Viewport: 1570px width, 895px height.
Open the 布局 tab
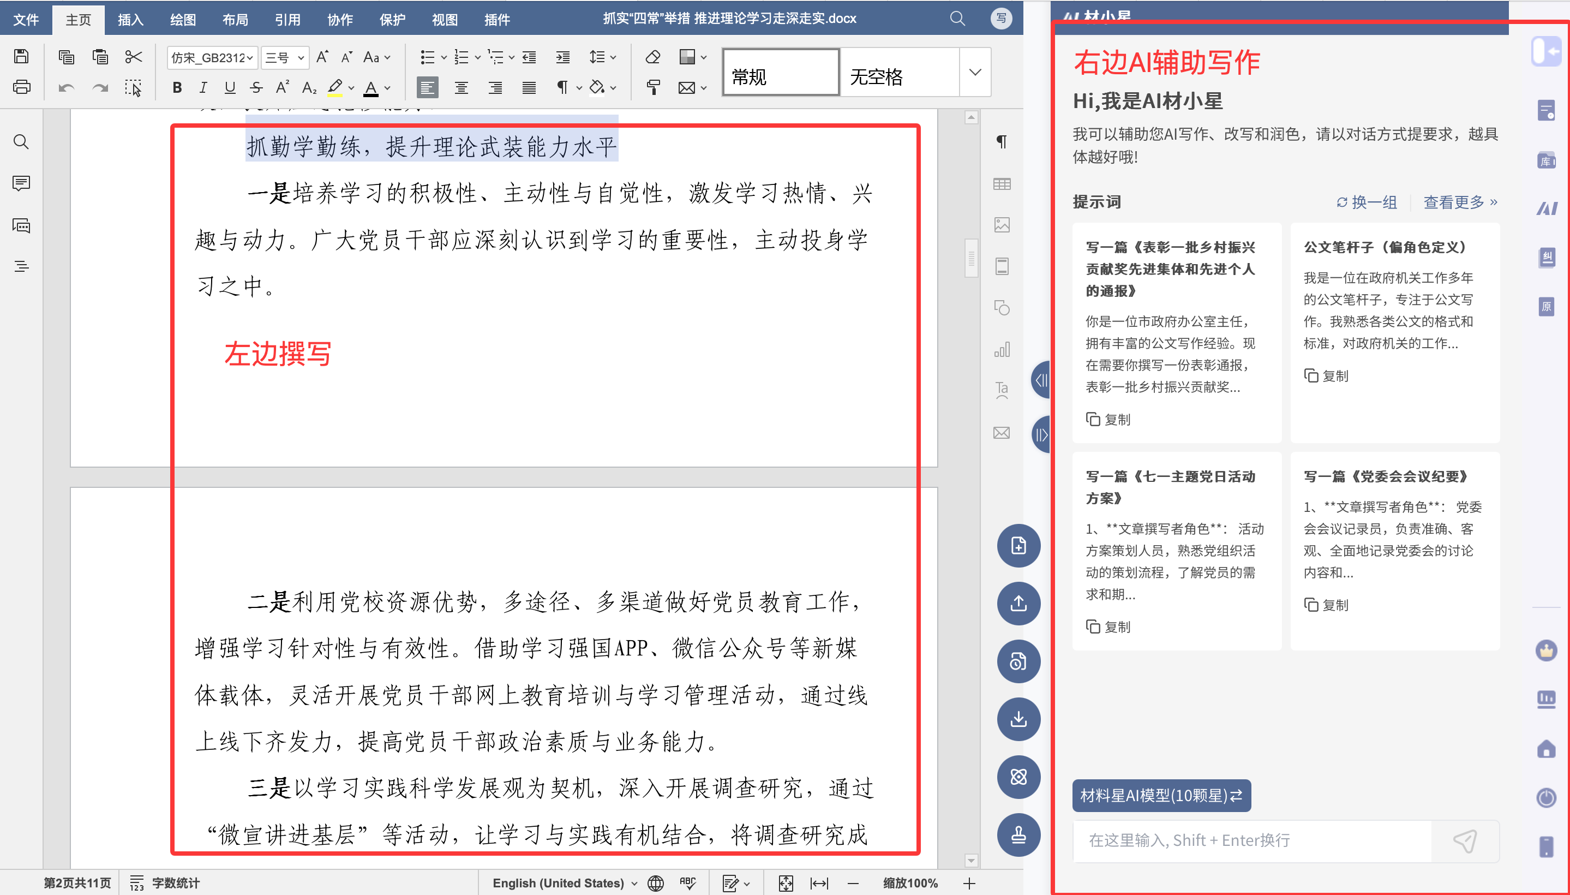[x=235, y=20]
